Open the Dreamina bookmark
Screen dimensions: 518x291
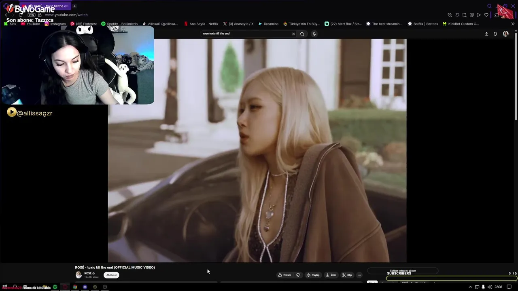[x=268, y=24]
